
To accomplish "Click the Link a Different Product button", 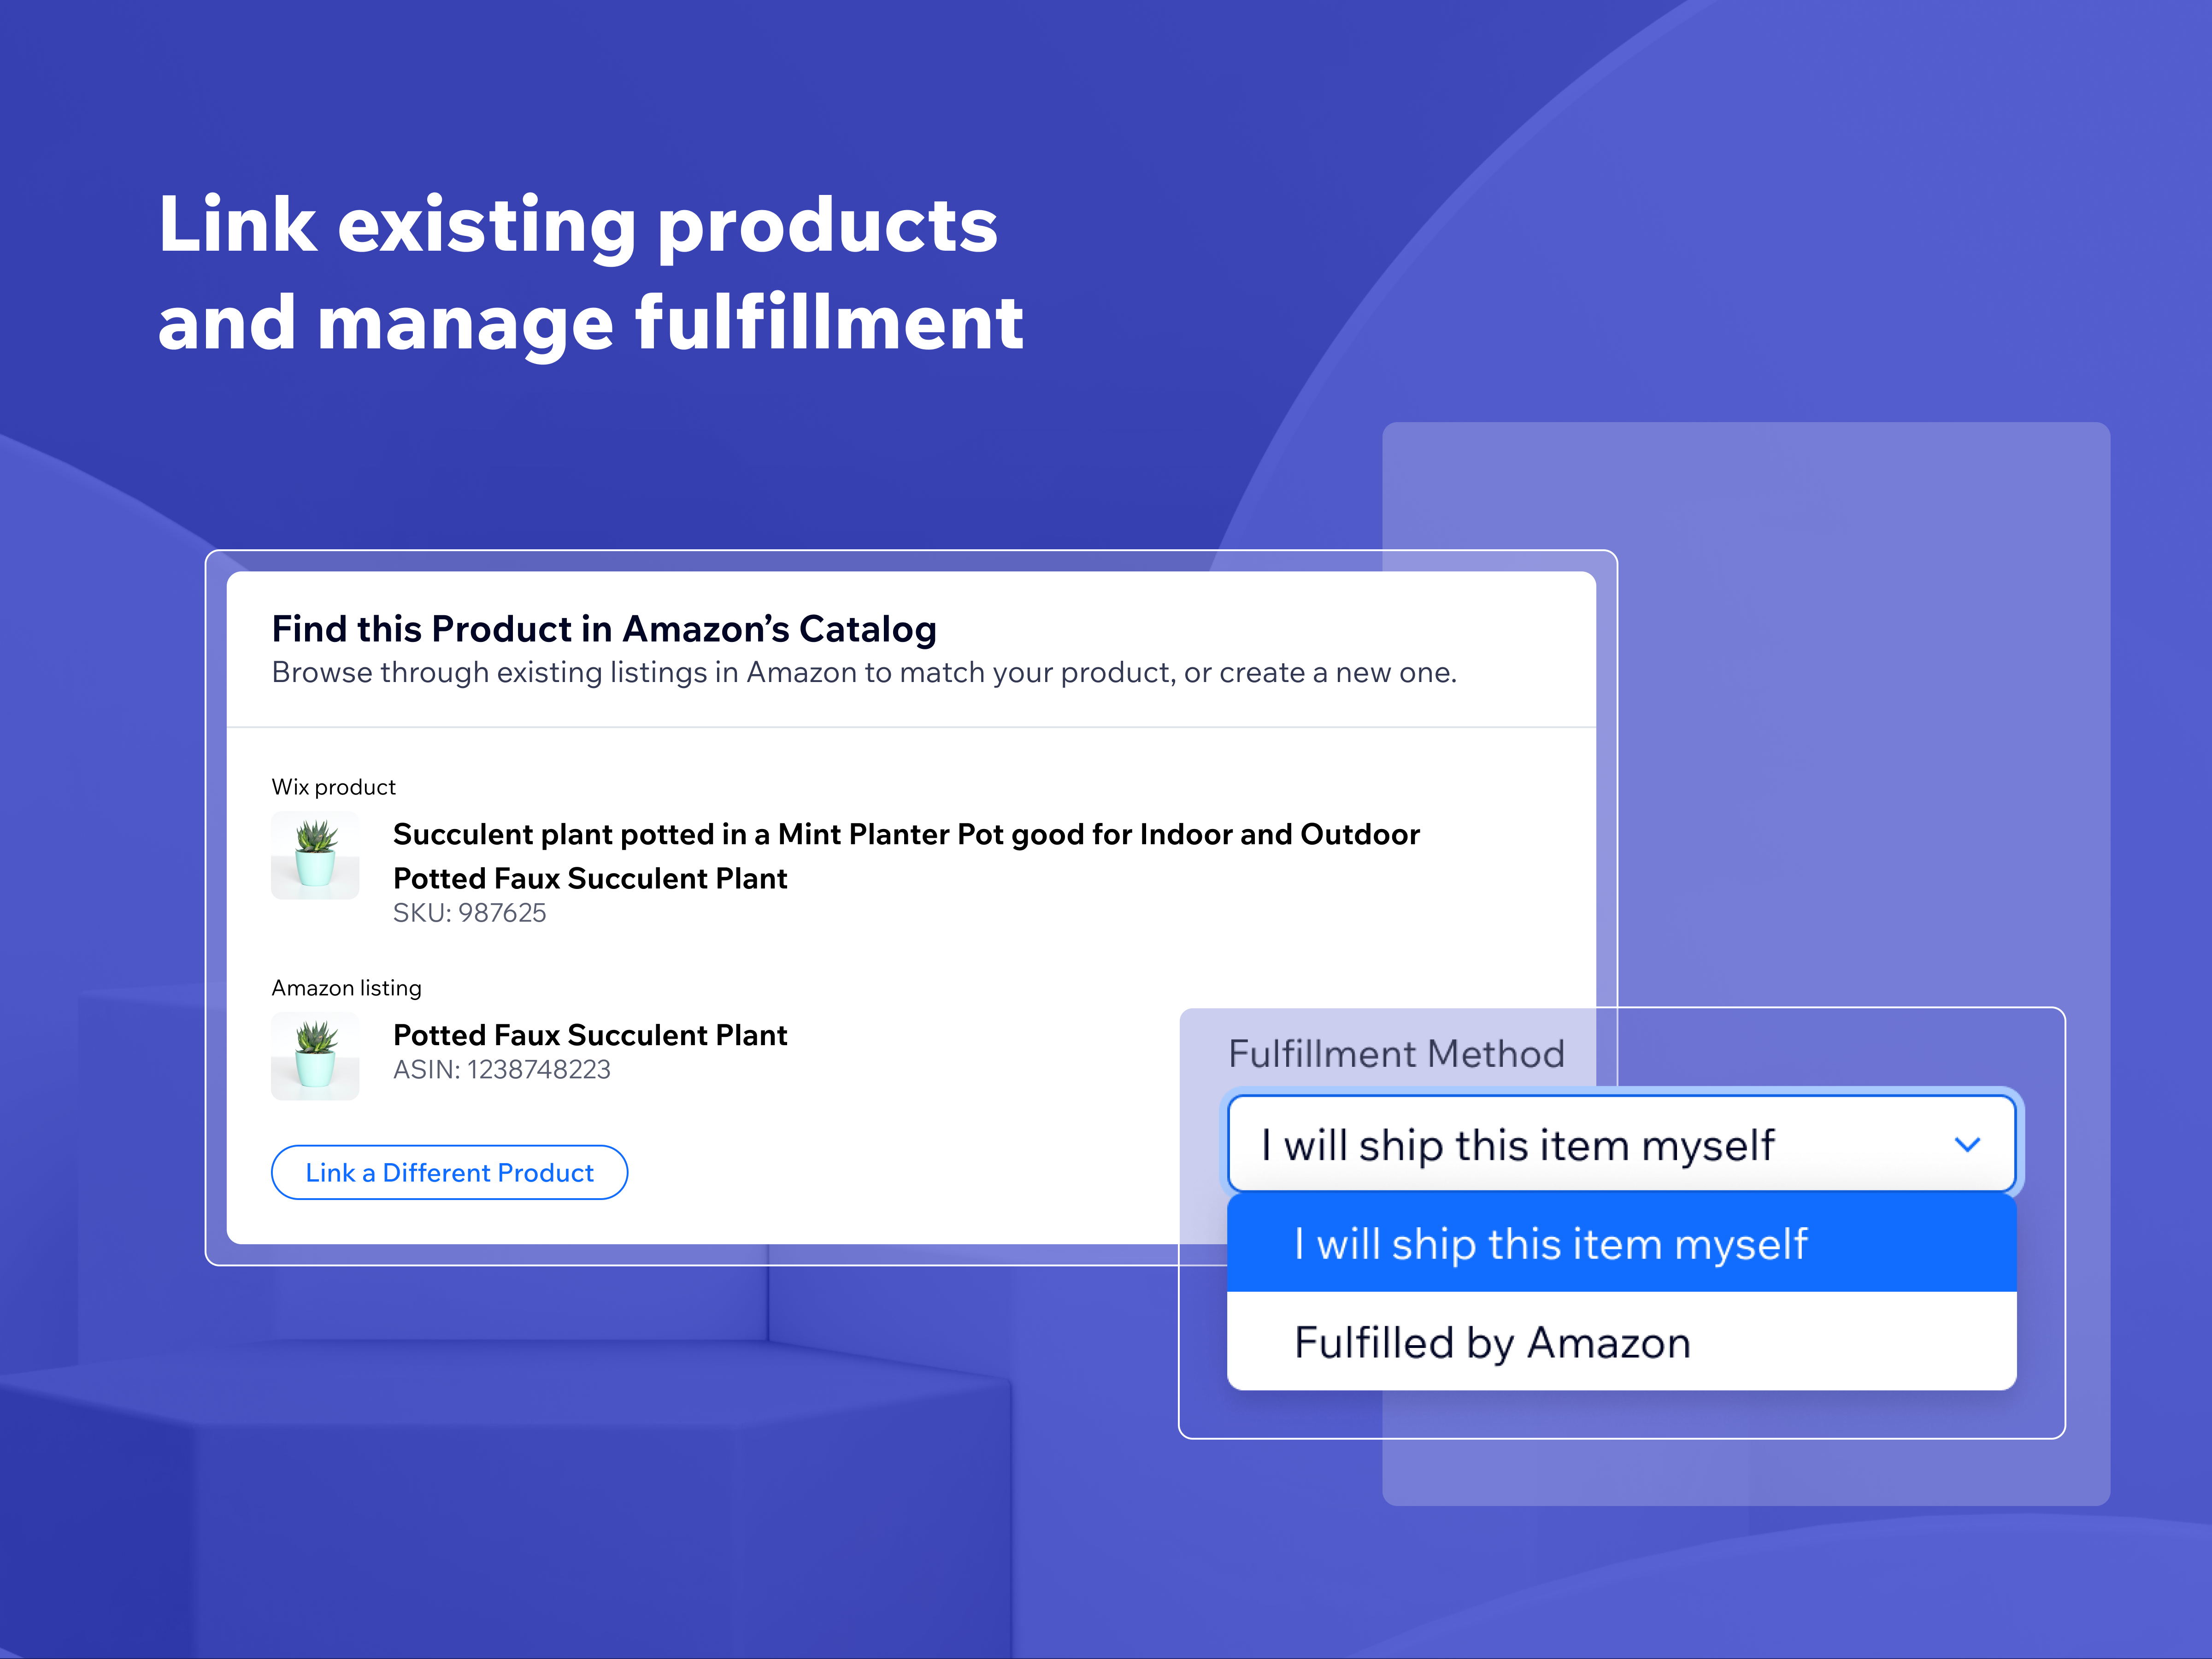I will pos(449,1172).
